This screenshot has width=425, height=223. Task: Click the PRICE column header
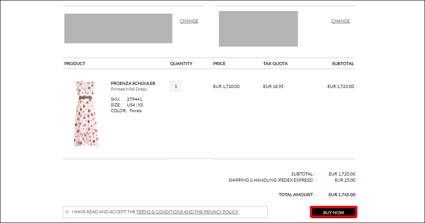click(x=219, y=64)
